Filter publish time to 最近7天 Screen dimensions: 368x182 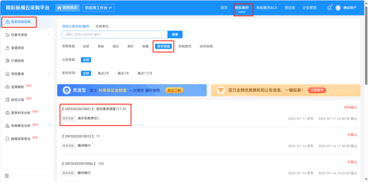tap(123, 73)
